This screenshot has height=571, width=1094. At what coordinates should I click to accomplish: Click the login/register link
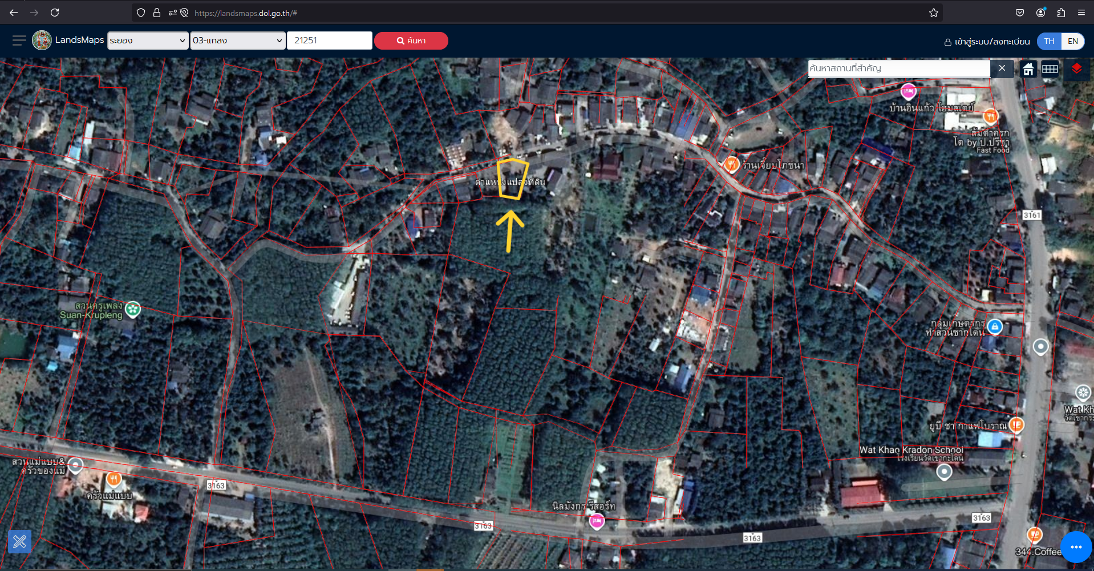coord(987,42)
